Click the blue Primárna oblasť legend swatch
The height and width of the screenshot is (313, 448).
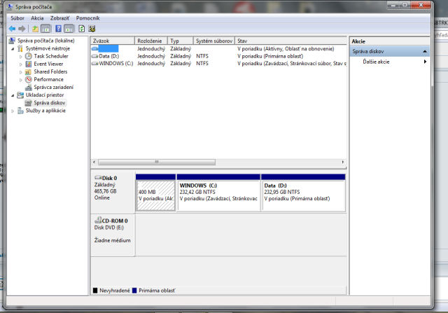tap(134, 291)
